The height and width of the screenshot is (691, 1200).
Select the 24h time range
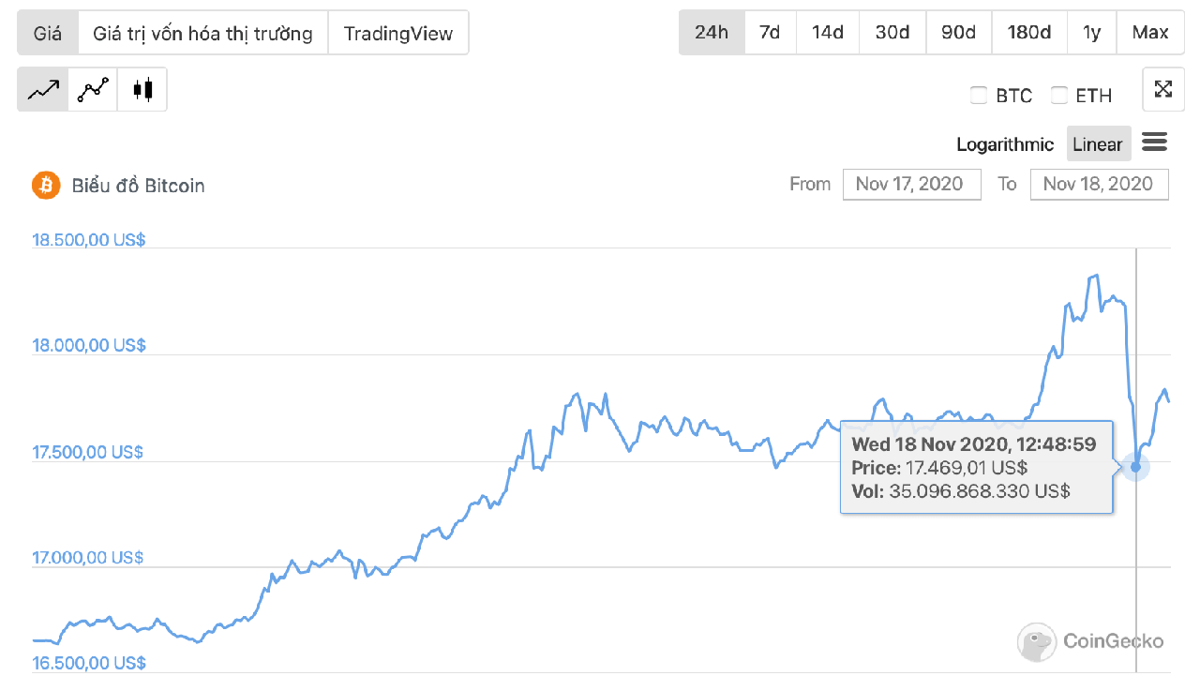712,33
